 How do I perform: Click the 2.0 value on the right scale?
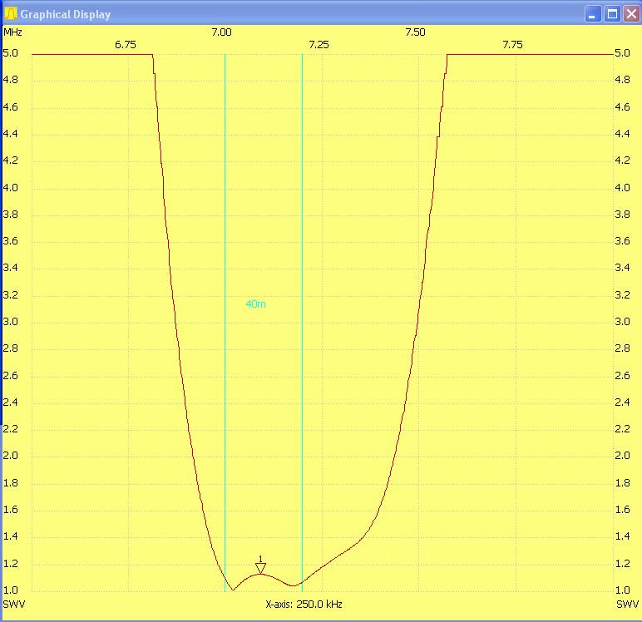point(621,456)
